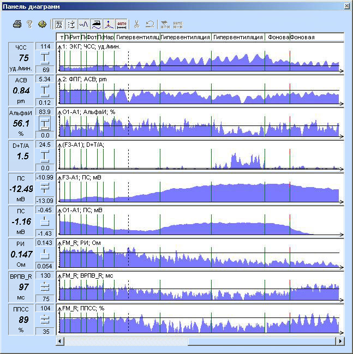The height and width of the screenshot is (354, 353).
Task: Open diagram settings via the gear icon
Action: [x=42, y=24]
